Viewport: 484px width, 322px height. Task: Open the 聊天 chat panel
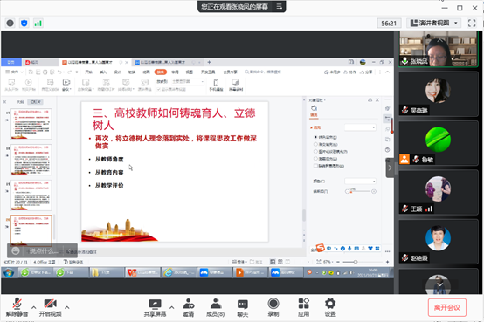click(243, 308)
